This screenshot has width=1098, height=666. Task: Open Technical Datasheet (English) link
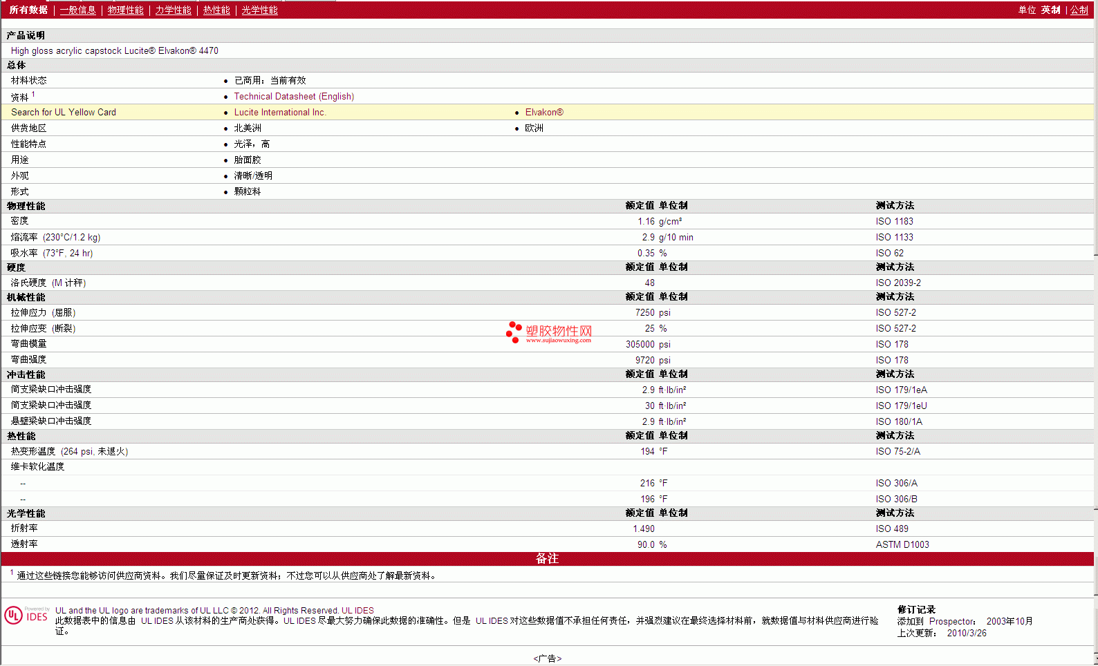pos(294,97)
